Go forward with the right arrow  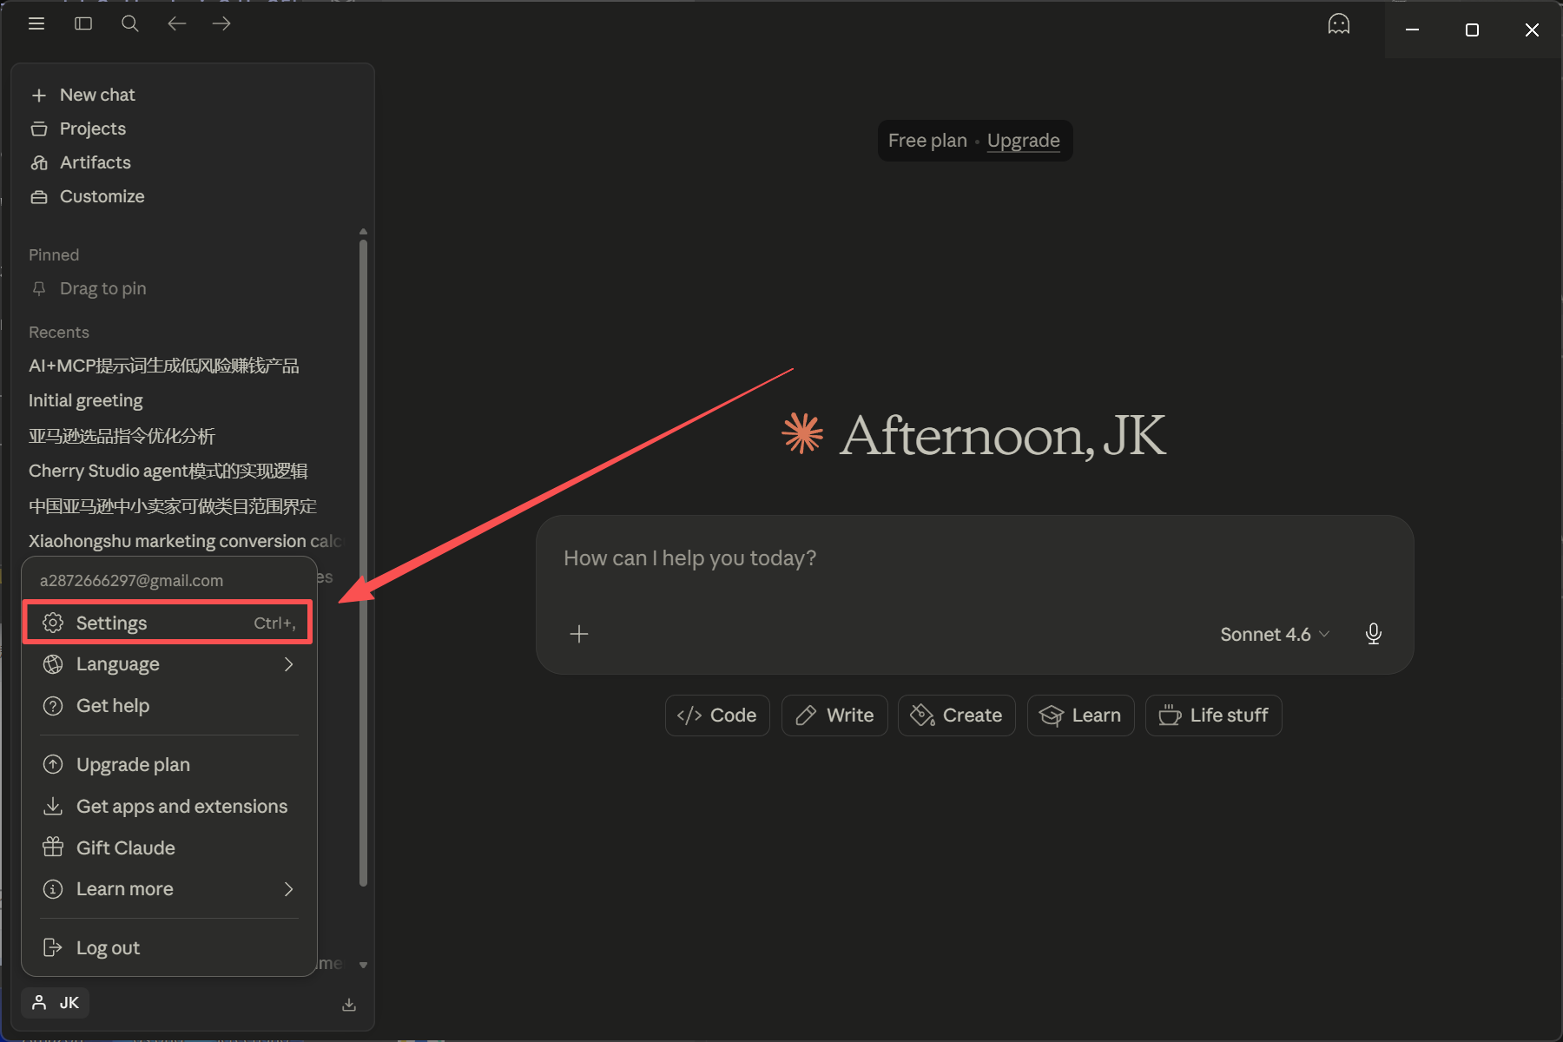pyautogui.click(x=221, y=23)
